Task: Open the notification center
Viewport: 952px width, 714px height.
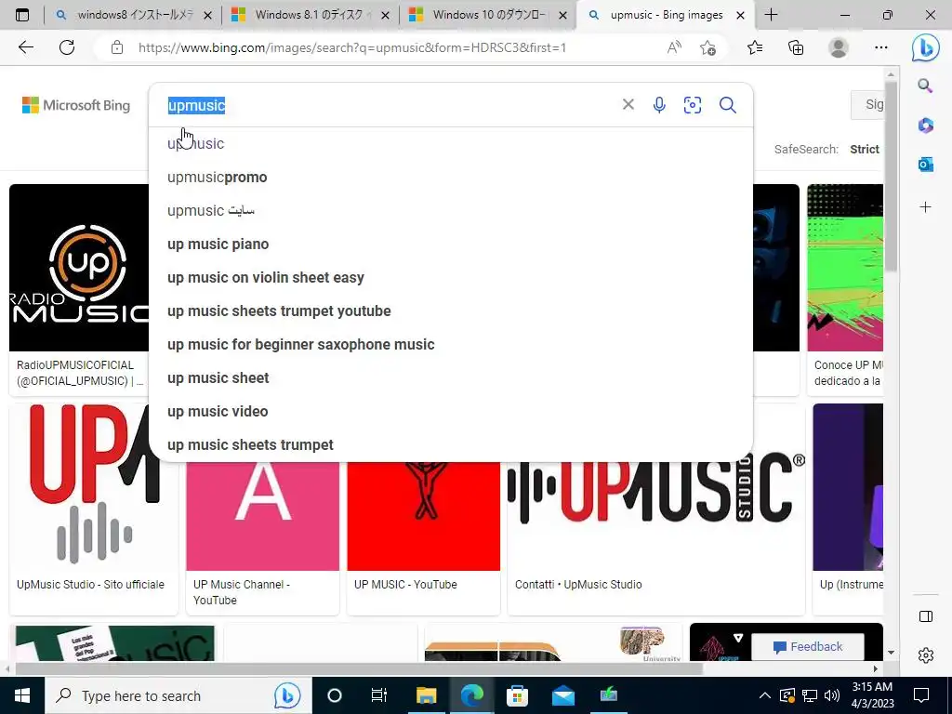Action: [x=921, y=695]
